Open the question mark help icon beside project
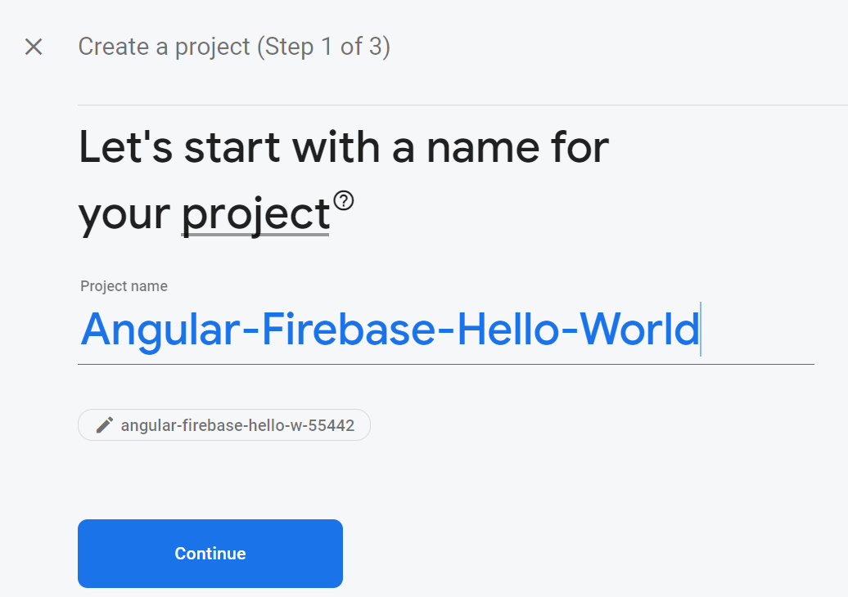Viewport: 848px width, 597px height. [344, 200]
